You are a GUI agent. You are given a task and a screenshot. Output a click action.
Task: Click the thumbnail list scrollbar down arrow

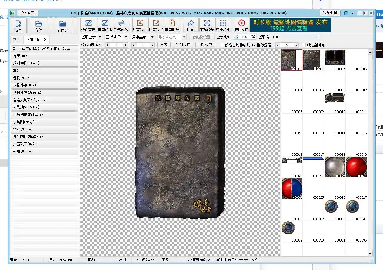[x=370, y=253]
